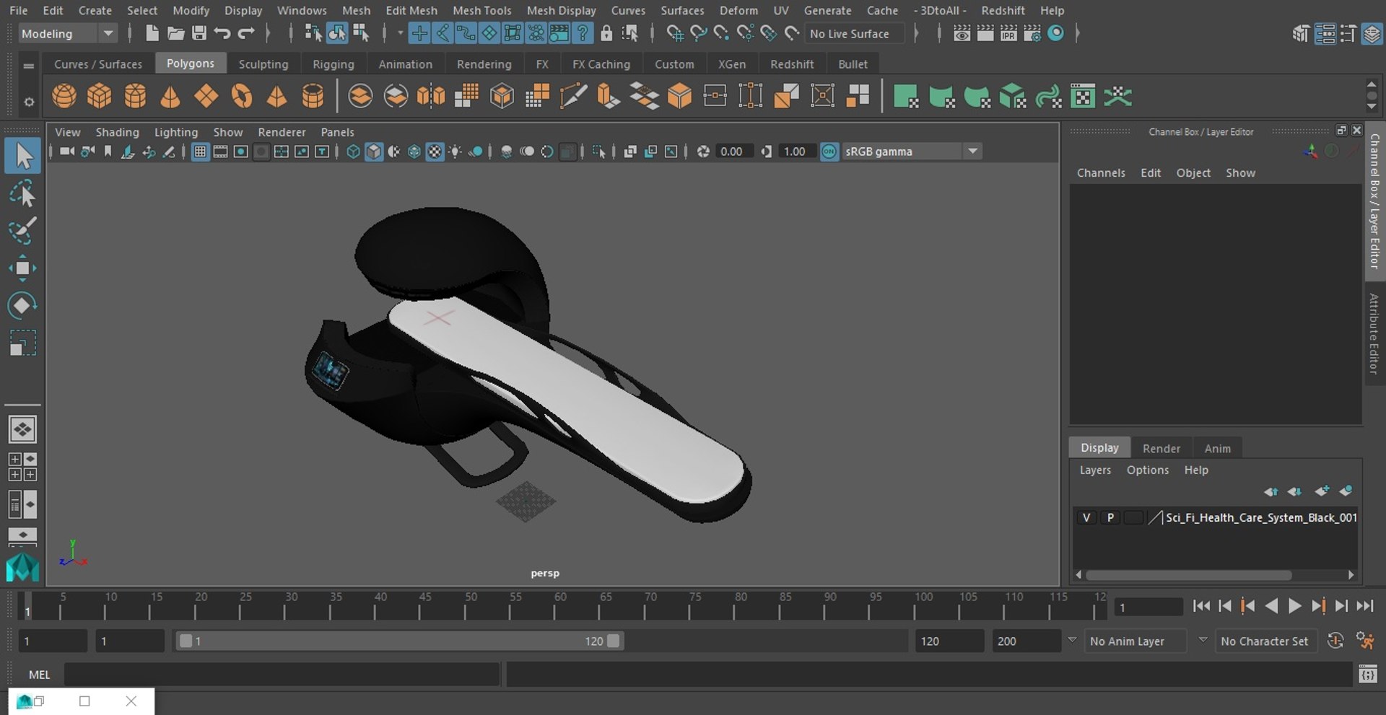Image resolution: width=1386 pixels, height=715 pixels.
Task: Play the animation forwards
Action: click(1294, 606)
